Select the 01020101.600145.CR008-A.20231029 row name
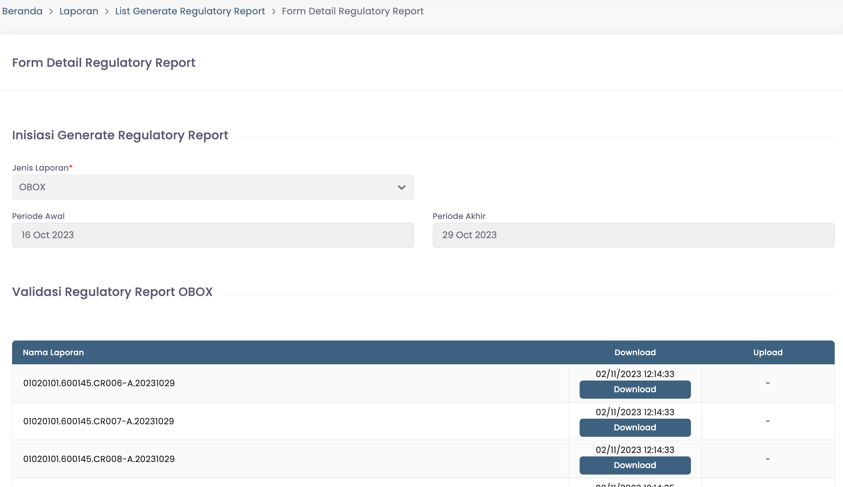Viewport: 843px width, 487px height. click(99, 459)
